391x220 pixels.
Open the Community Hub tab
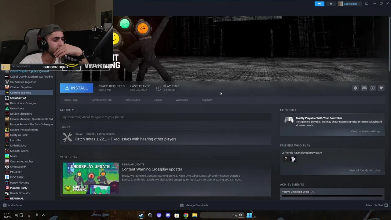[x=101, y=100]
